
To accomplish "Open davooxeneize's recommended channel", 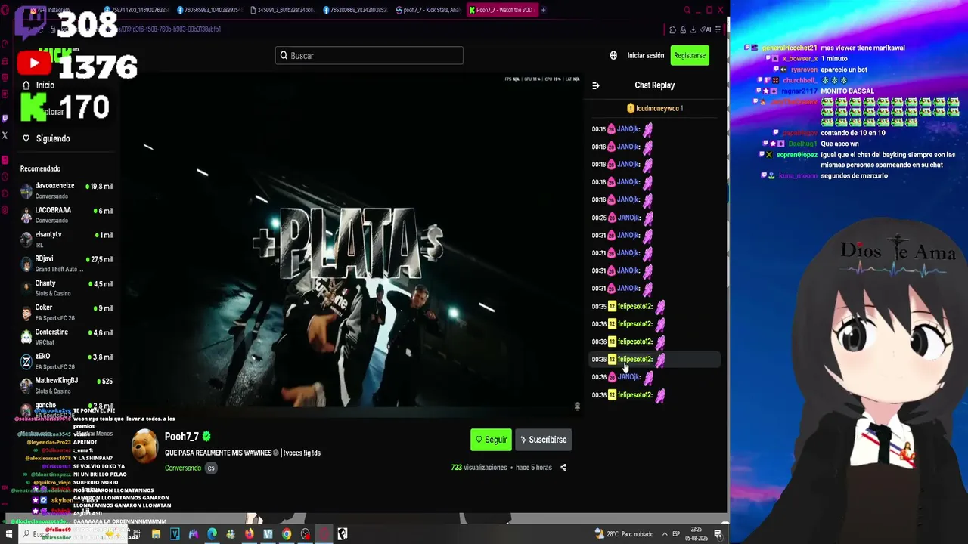I will [x=67, y=190].
